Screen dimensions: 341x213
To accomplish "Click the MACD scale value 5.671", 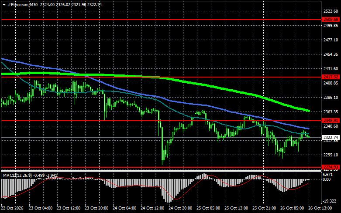I will click(328, 175).
